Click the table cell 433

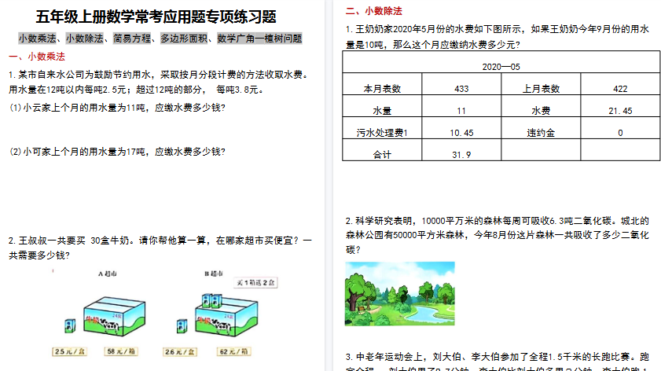point(461,84)
